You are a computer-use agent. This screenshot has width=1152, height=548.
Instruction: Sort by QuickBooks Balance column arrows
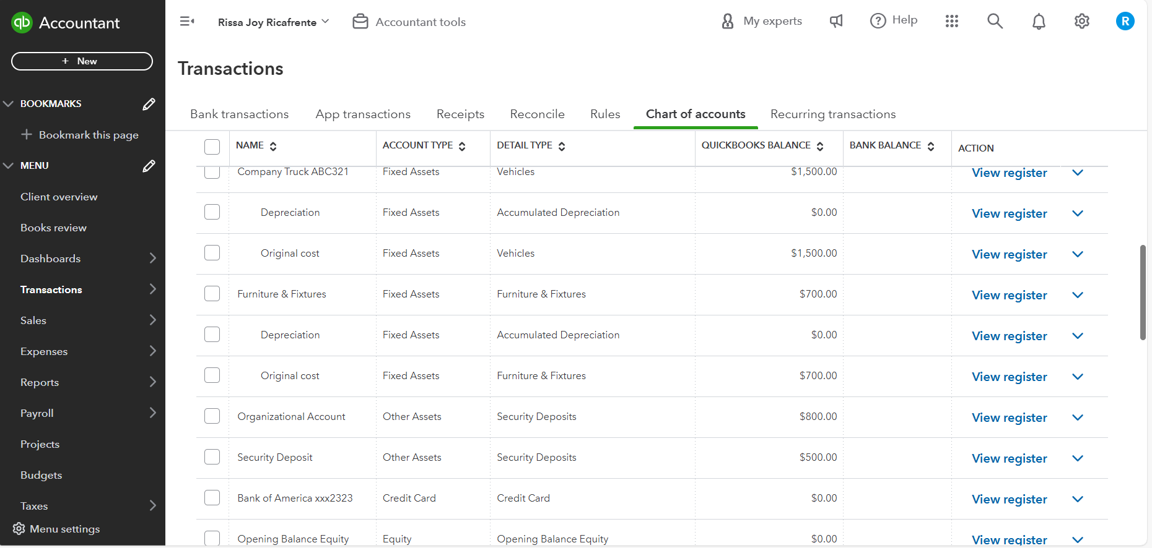click(820, 147)
